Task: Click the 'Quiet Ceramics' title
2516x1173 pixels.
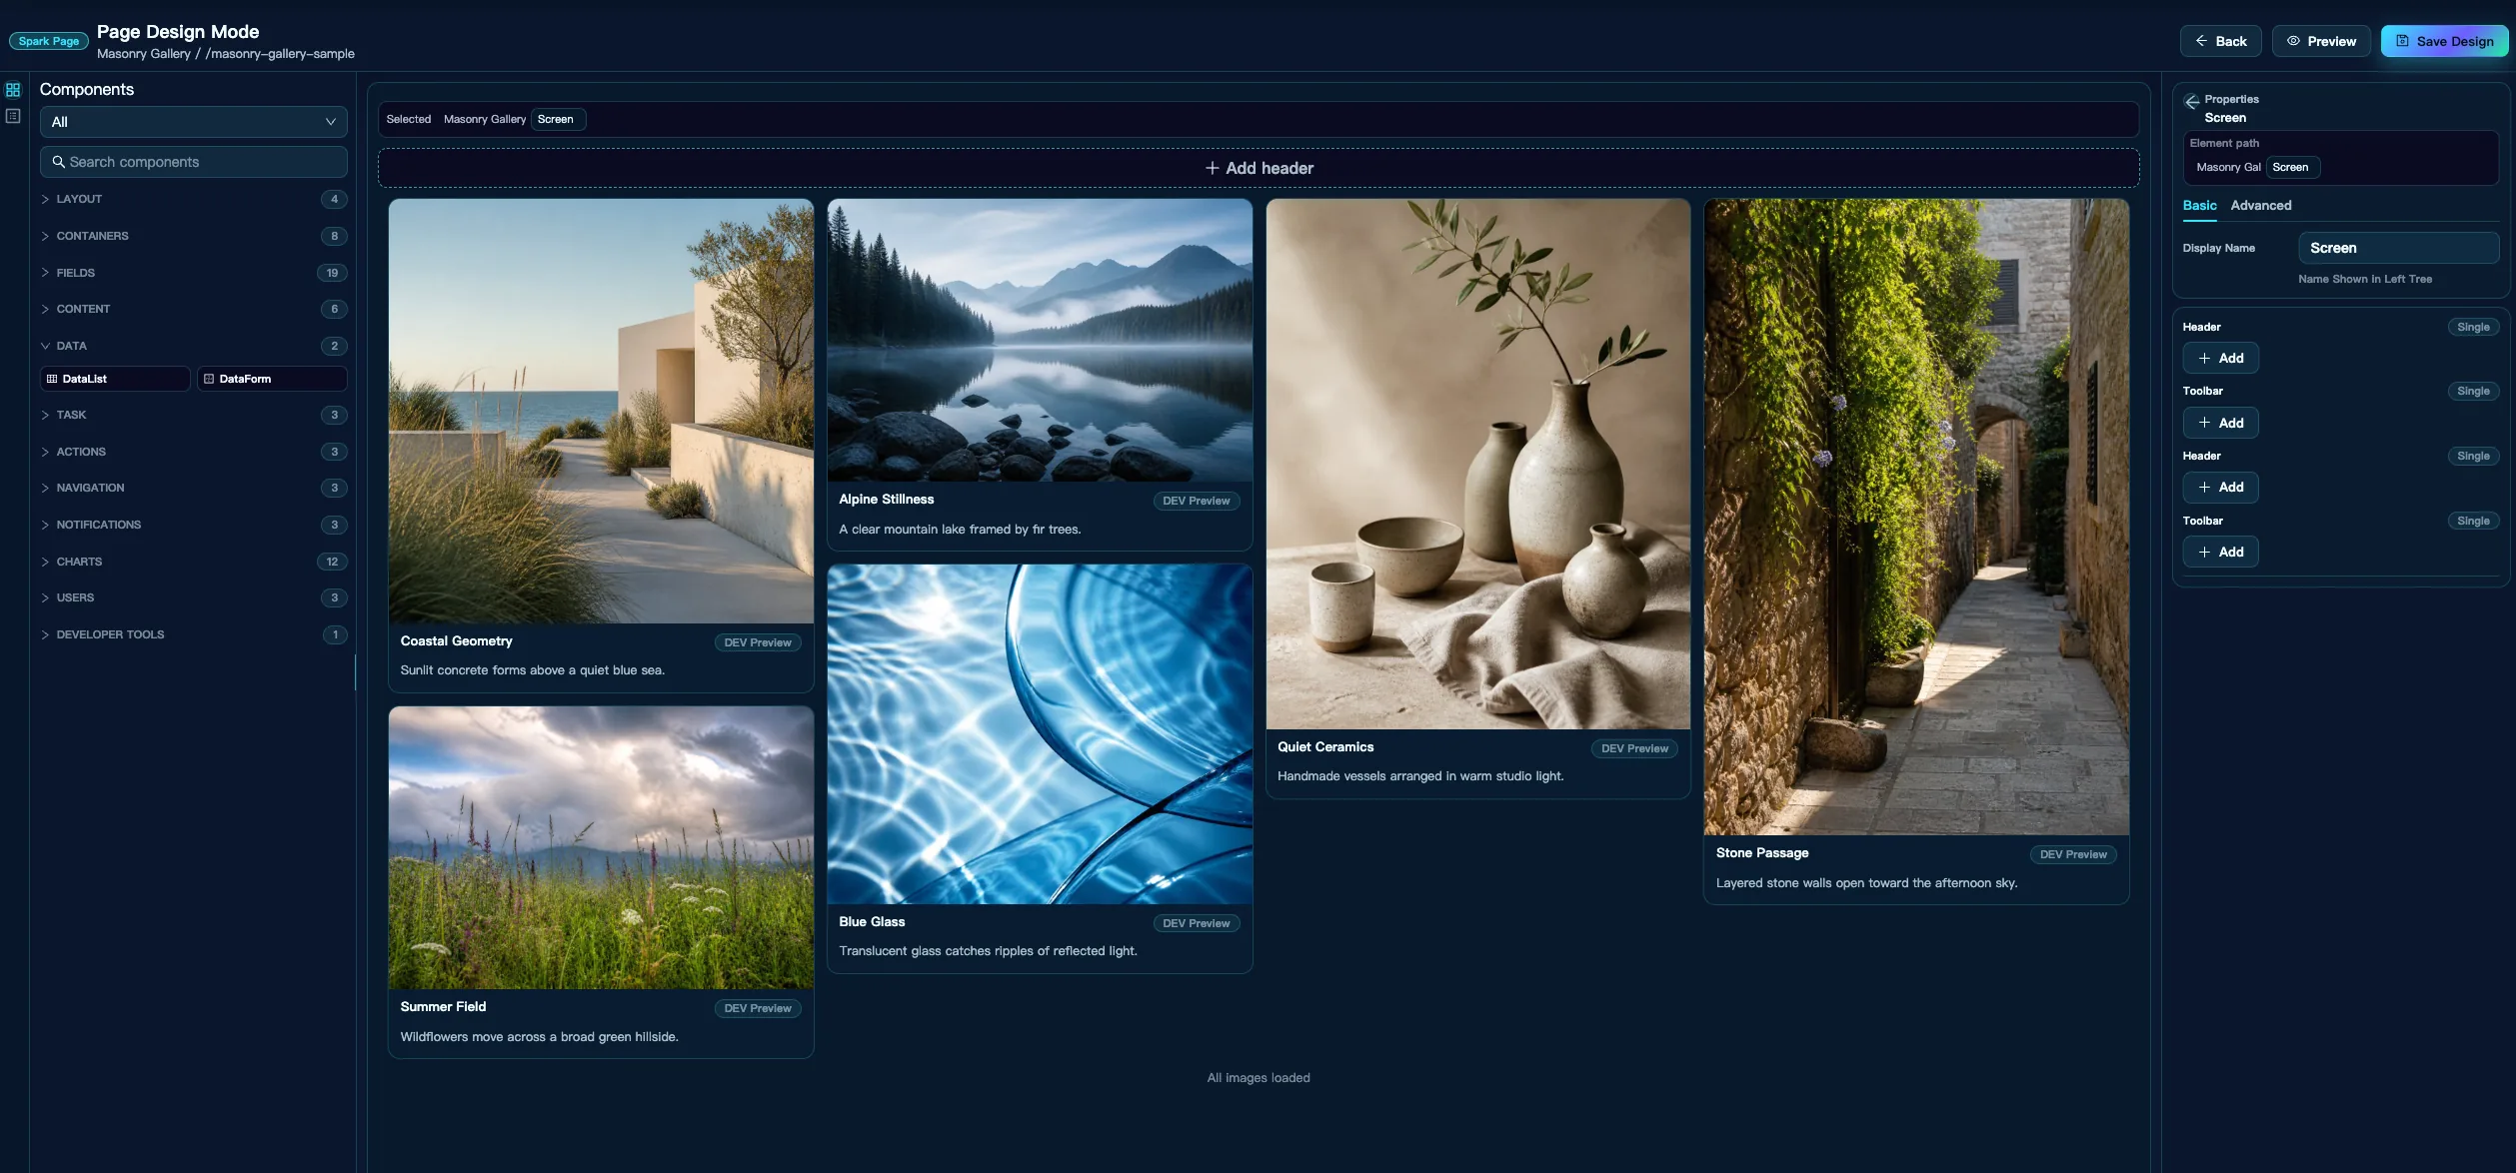Action: click(1325, 747)
